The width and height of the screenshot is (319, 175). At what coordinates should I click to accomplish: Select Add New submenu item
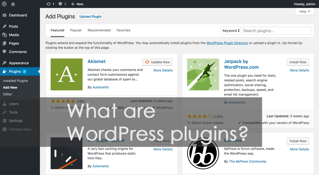[10, 87]
